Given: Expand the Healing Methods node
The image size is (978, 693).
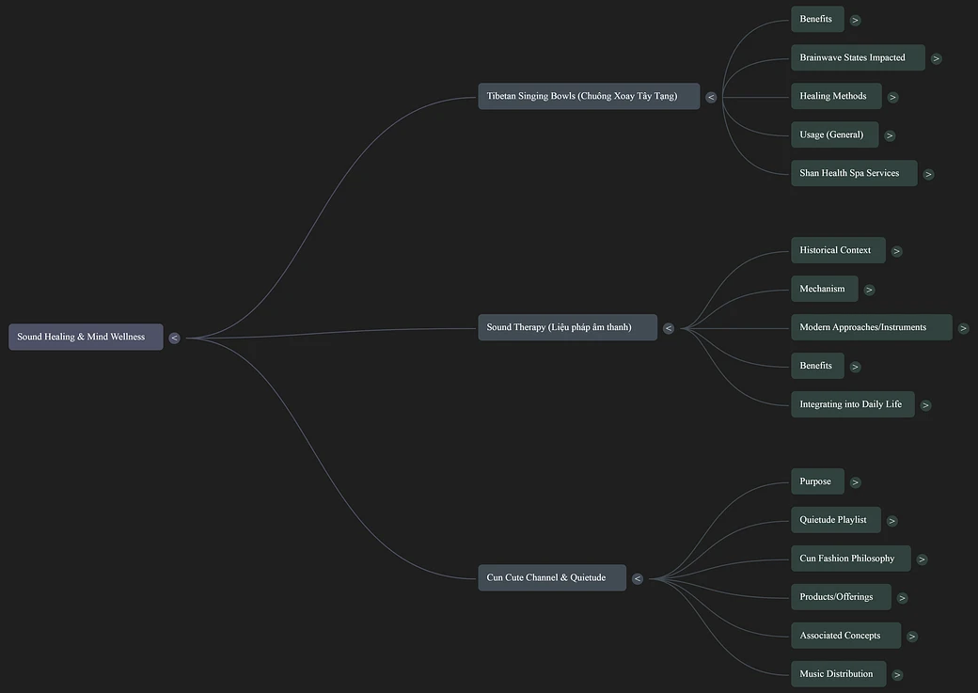Looking at the screenshot, I should (x=893, y=97).
